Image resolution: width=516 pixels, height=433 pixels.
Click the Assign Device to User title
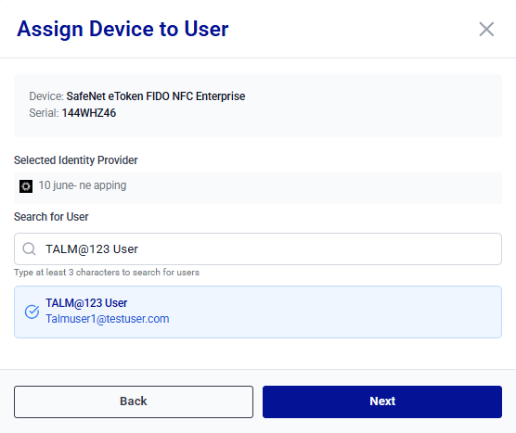[x=123, y=30]
